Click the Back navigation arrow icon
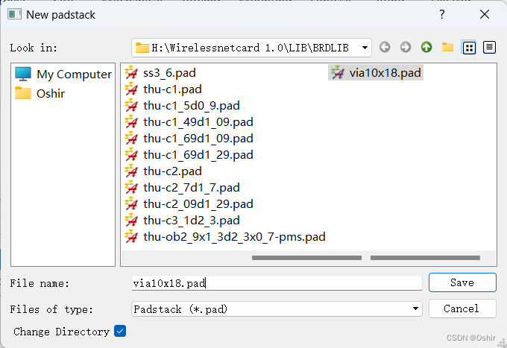 [385, 48]
